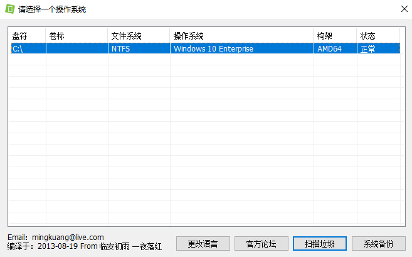Screen dimensions: 412x257
Task: Click the 状态 column header
Action: pos(378,36)
